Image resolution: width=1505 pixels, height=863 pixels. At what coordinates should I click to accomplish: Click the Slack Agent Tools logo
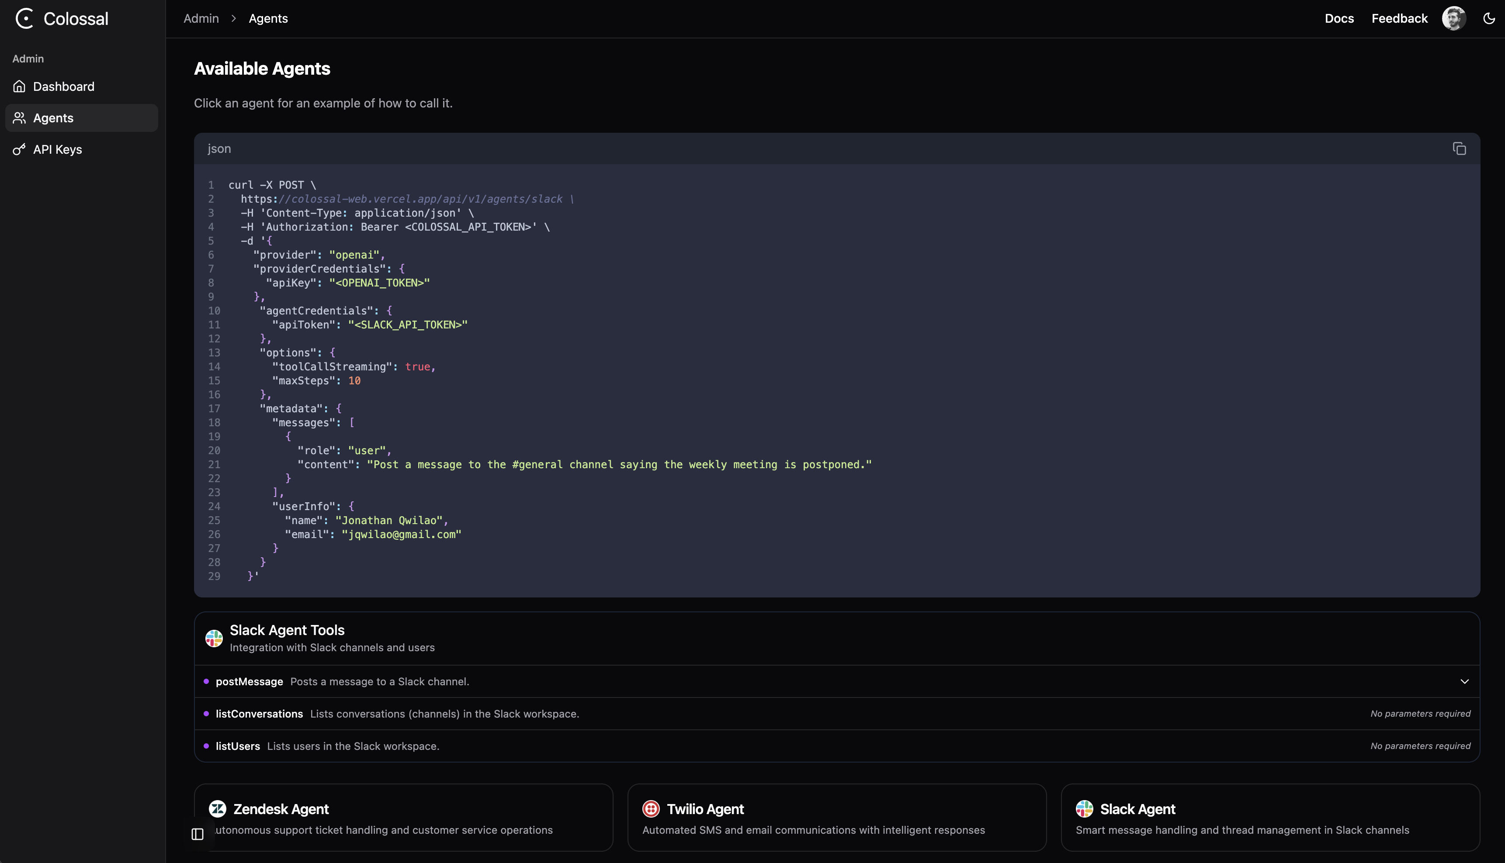(x=214, y=639)
